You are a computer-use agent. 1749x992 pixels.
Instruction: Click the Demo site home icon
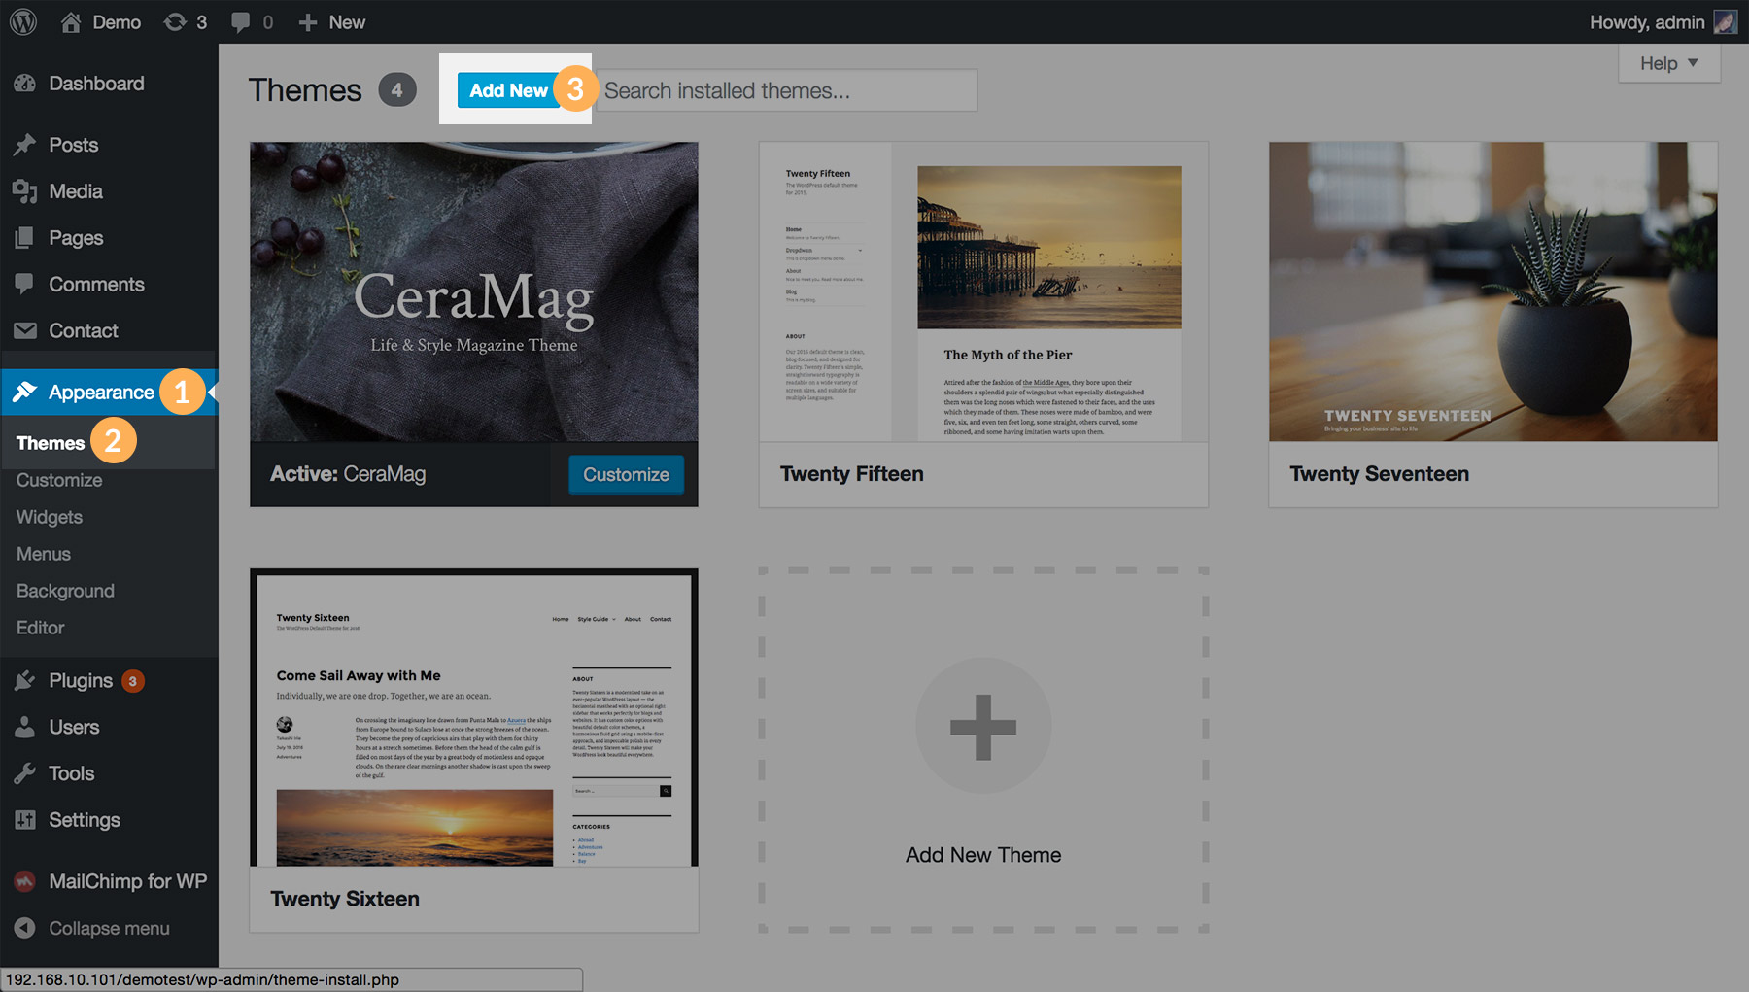click(x=71, y=21)
